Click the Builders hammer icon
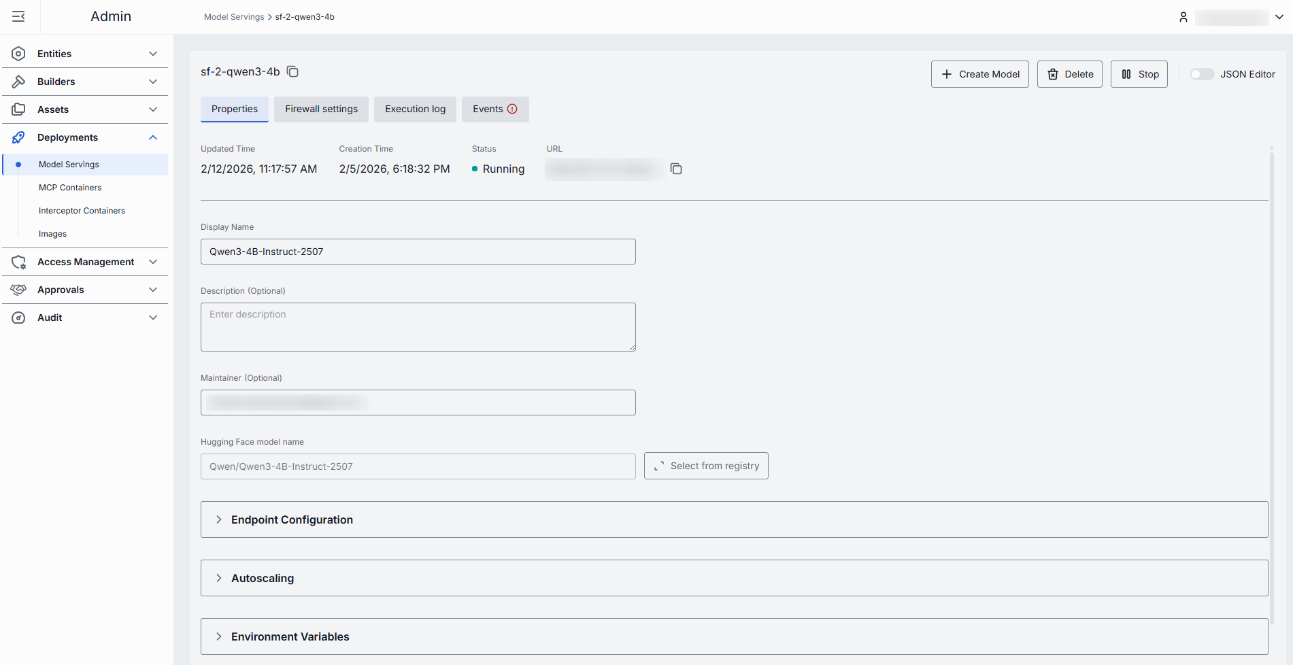The height and width of the screenshot is (665, 1293). tap(18, 82)
